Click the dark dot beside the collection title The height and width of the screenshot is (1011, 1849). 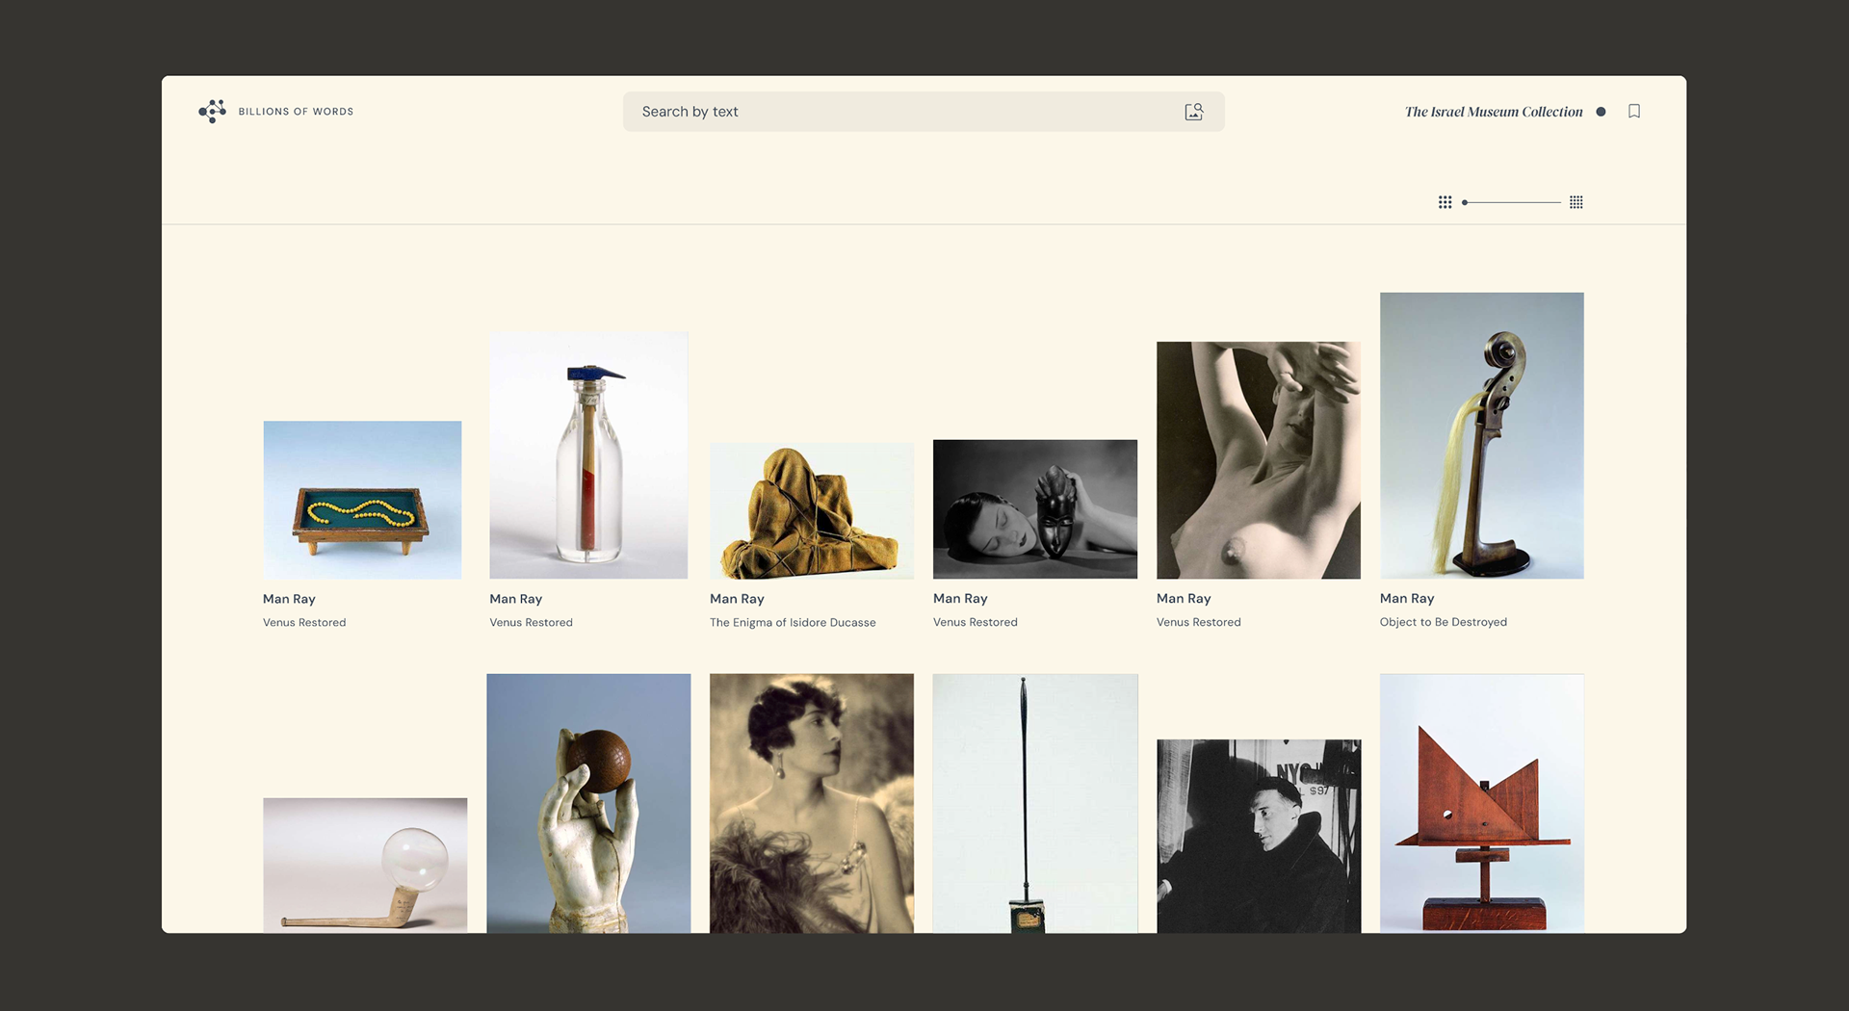1601,112
